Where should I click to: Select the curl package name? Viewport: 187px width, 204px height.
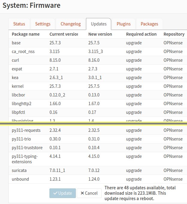[x=15, y=60]
